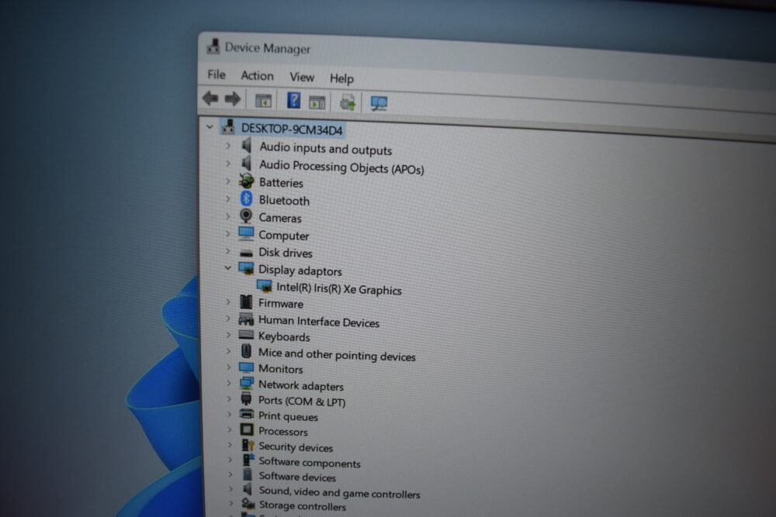Expand the Bluetooth category
776x517 pixels.
pos(227,198)
